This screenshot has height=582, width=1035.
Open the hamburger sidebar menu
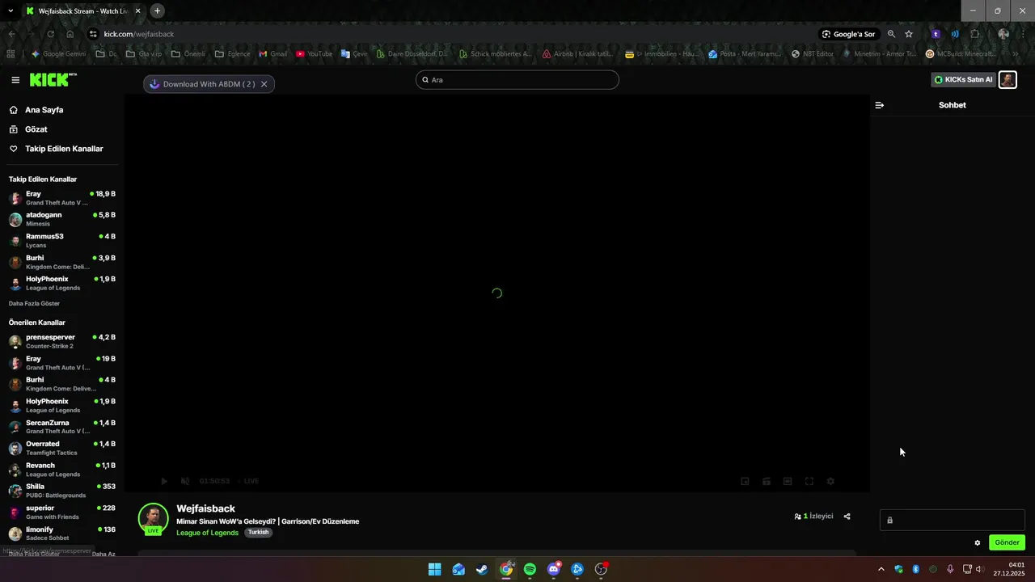15,80
